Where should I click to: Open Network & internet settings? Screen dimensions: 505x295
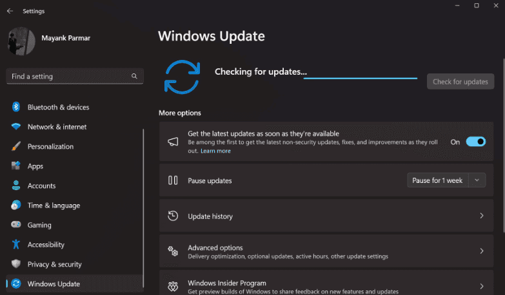tap(75, 127)
